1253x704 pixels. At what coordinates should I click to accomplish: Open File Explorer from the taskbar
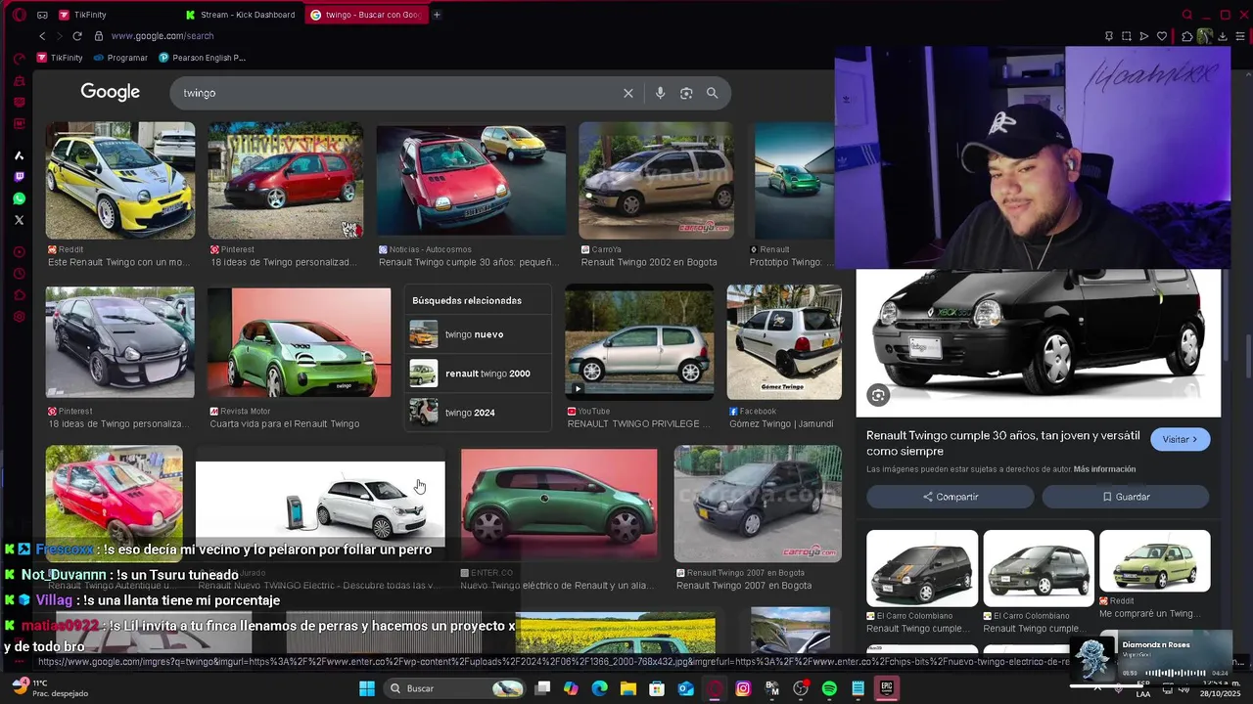pos(628,688)
